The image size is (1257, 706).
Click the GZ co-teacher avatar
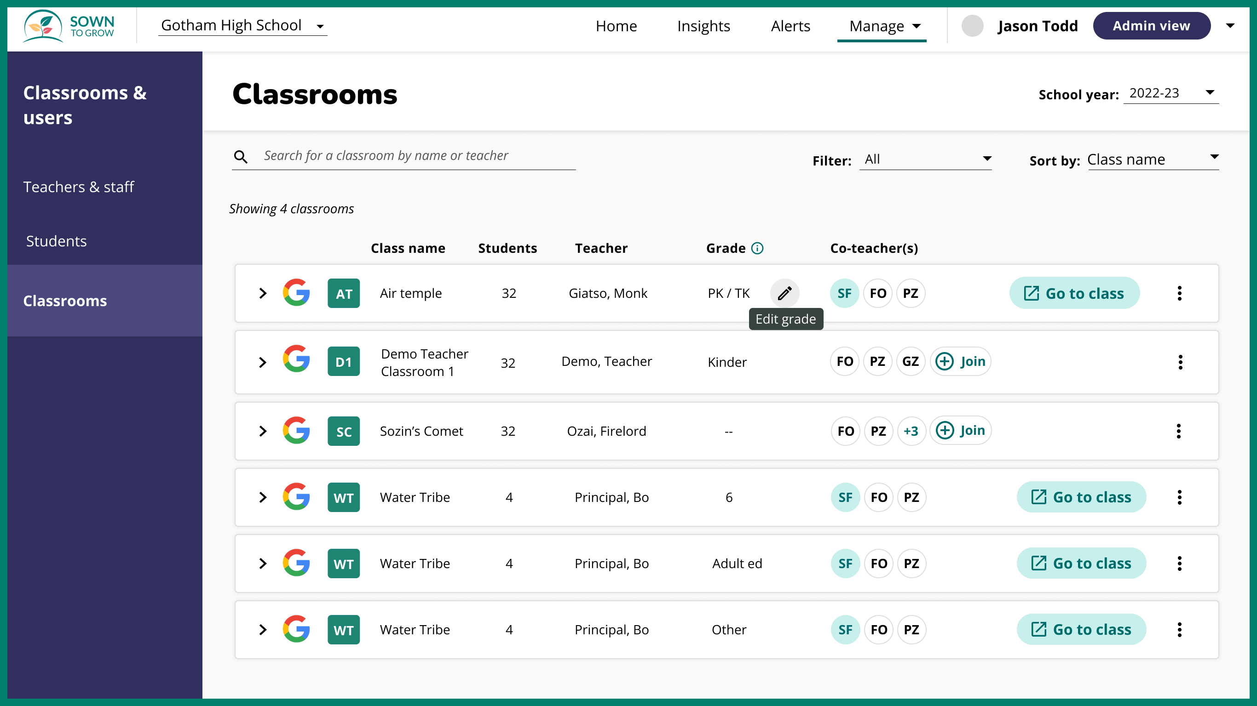pyautogui.click(x=910, y=361)
